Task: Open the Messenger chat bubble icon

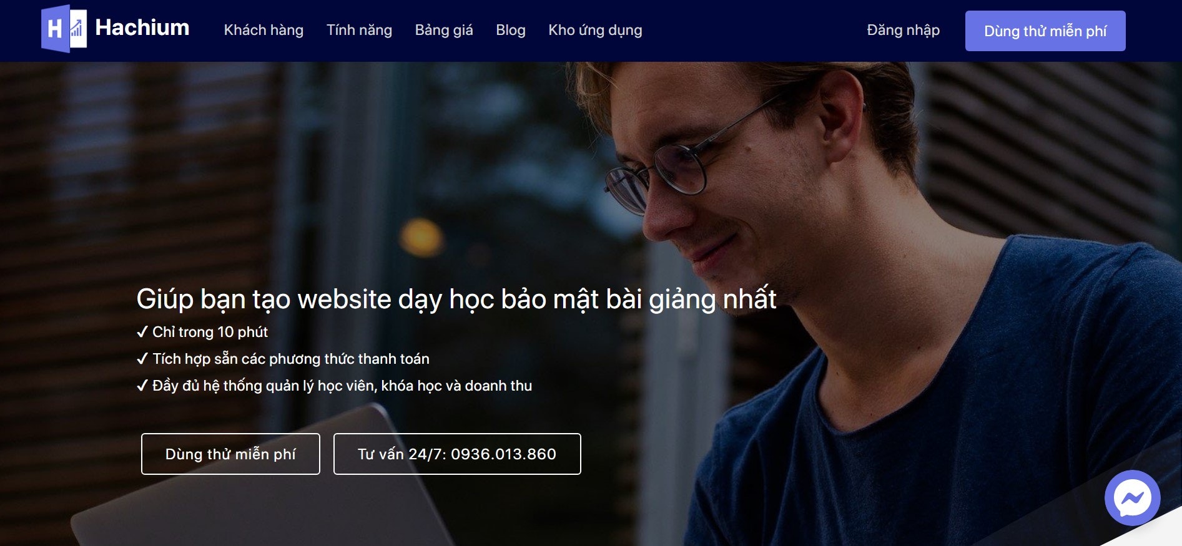Action: pyautogui.click(x=1132, y=497)
